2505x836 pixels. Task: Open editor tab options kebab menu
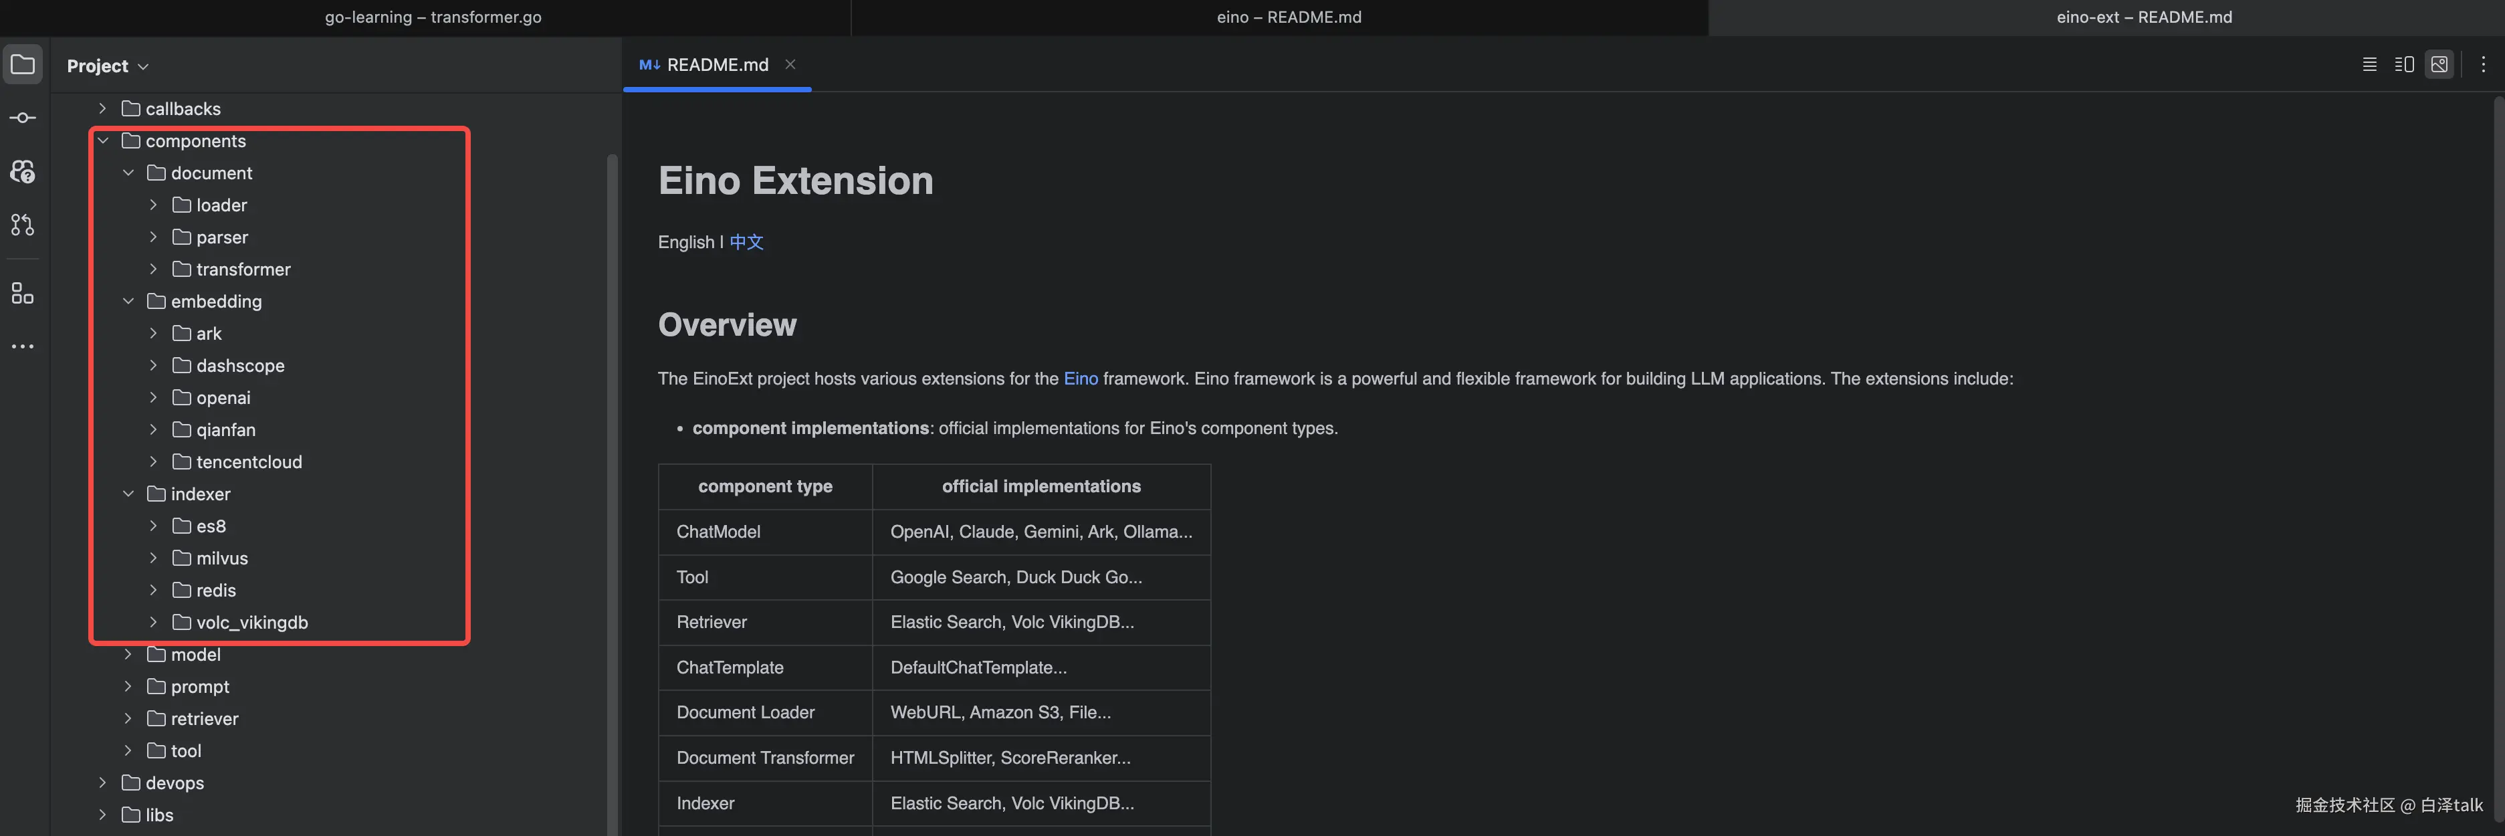[x=2483, y=64]
